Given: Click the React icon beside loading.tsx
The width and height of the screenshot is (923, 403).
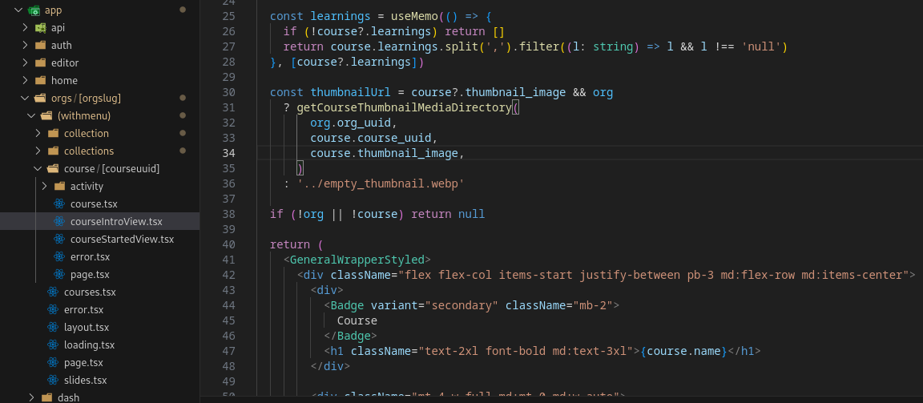Looking at the screenshot, I should (x=53, y=345).
